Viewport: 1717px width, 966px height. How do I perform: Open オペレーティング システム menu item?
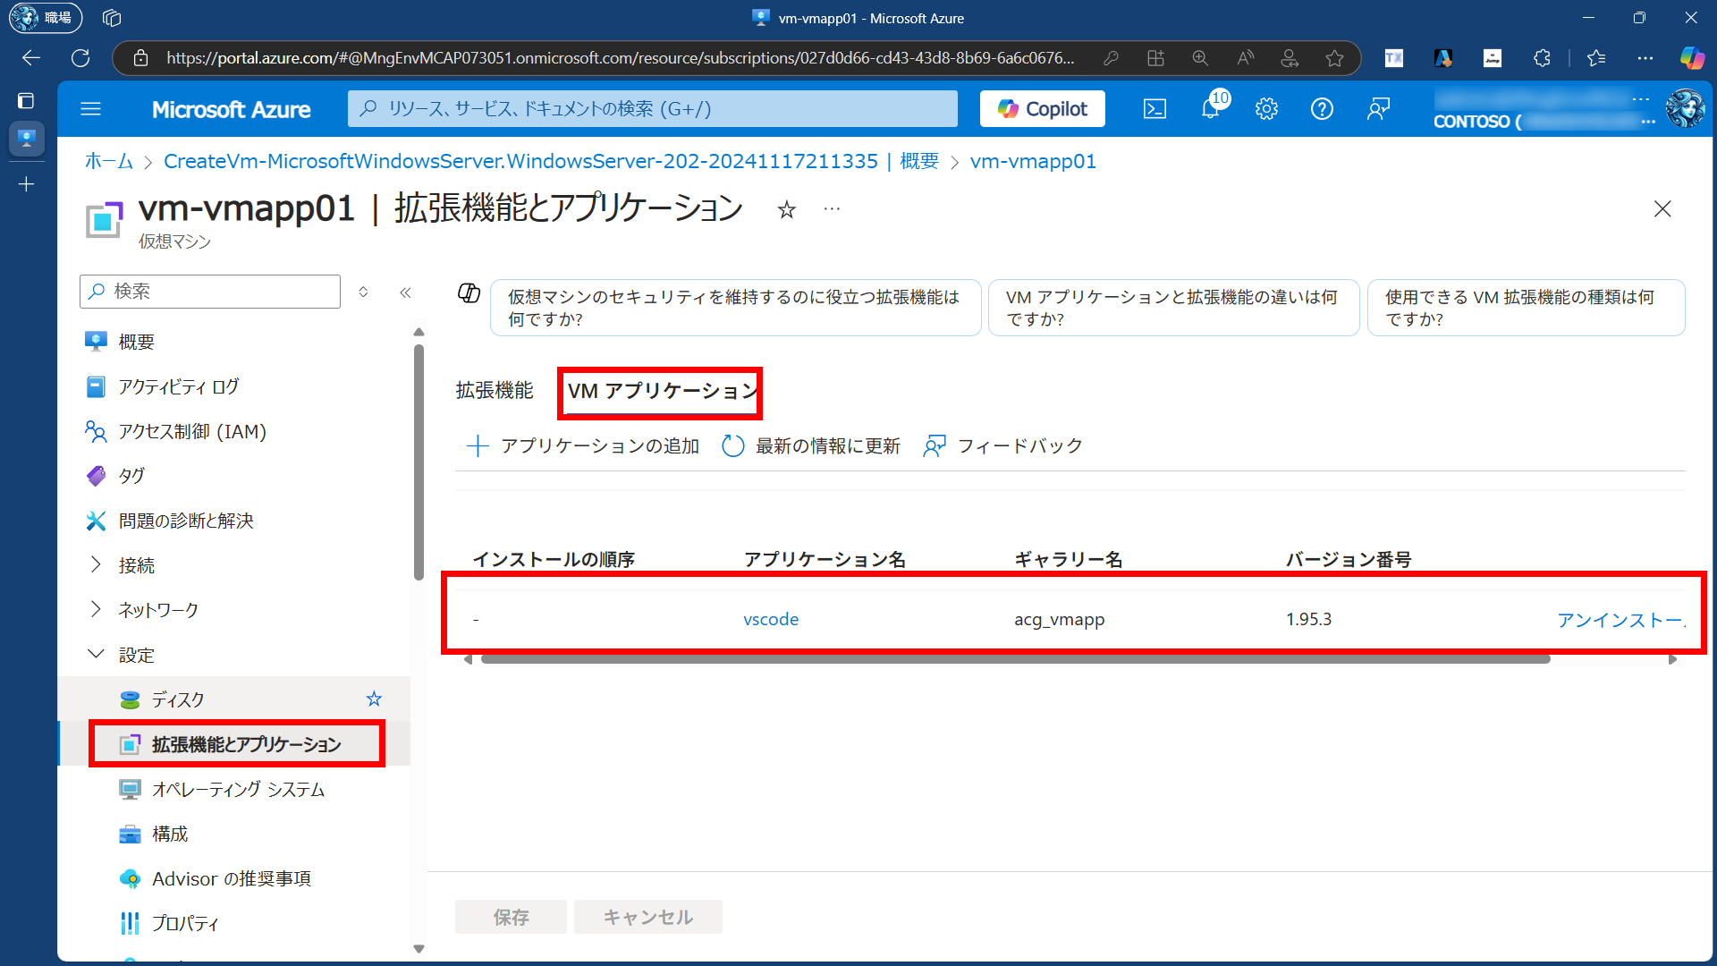(238, 789)
